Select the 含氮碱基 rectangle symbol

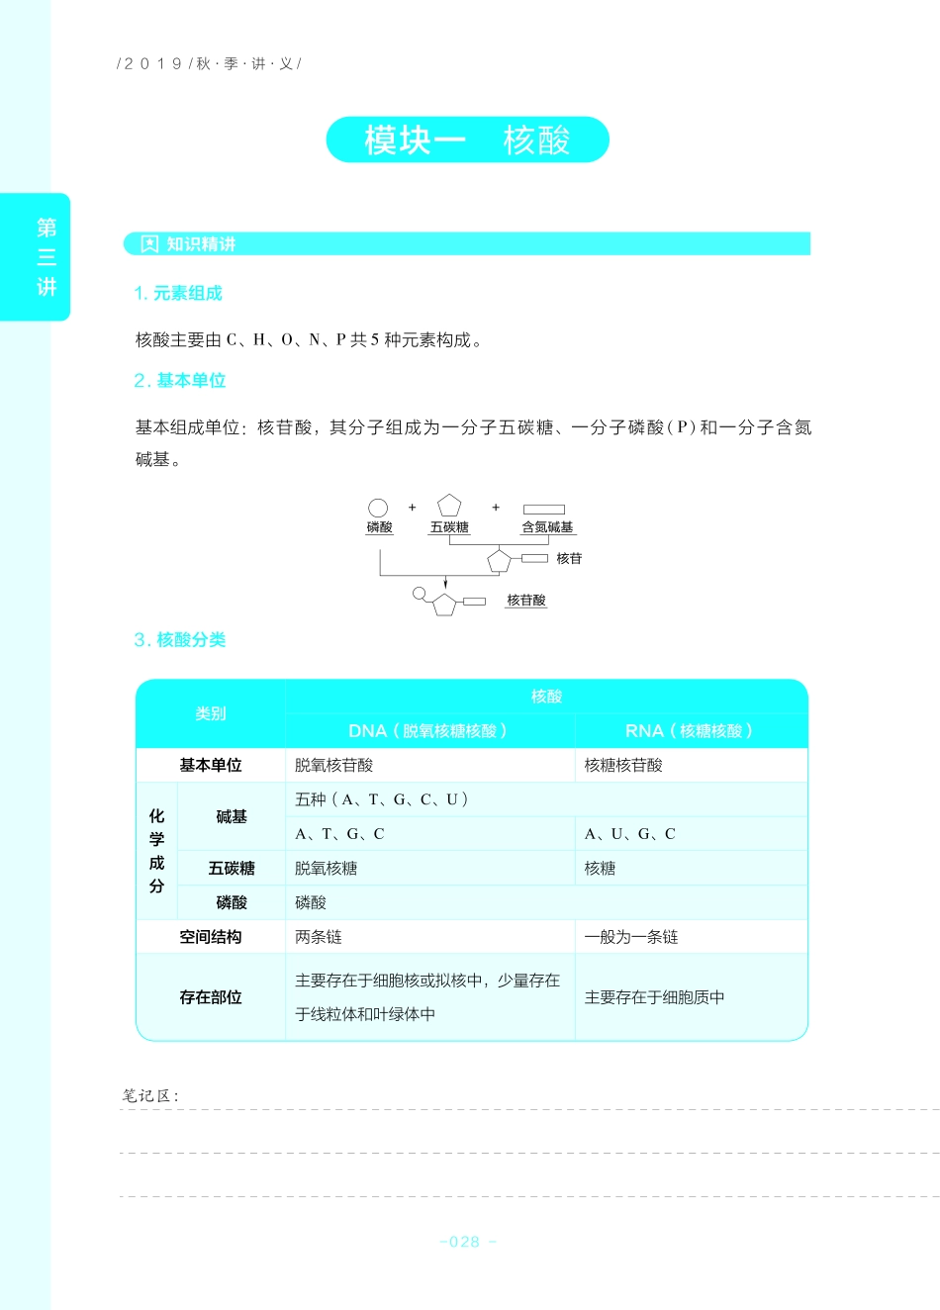click(x=542, y=507)
